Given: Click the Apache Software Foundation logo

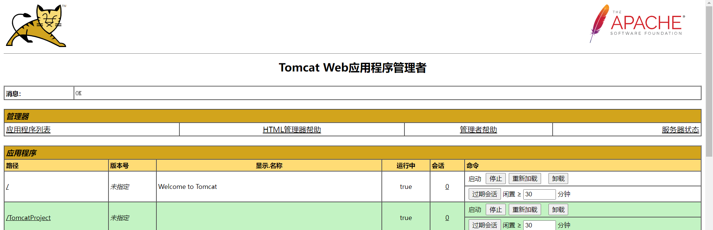Looking at the screenshot, I should tap(637, 24).
